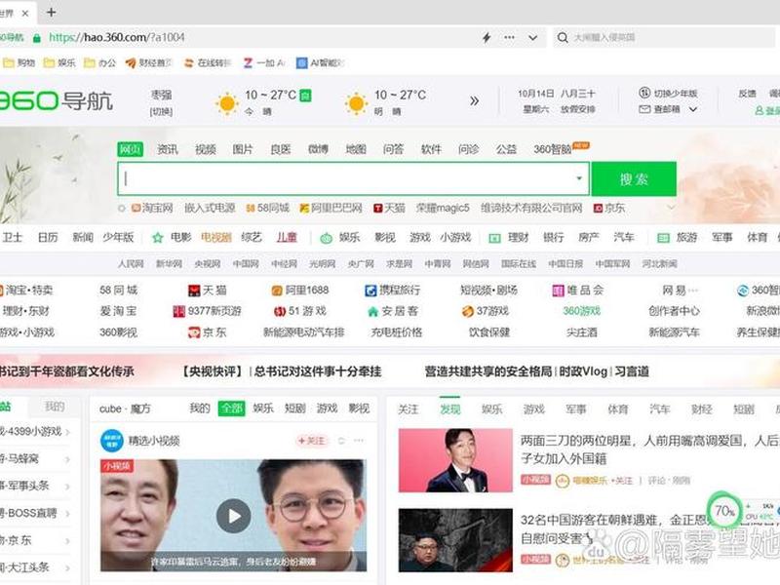
Task: Open the 娱乐 bookmark folder
Action: pos(59,62)
